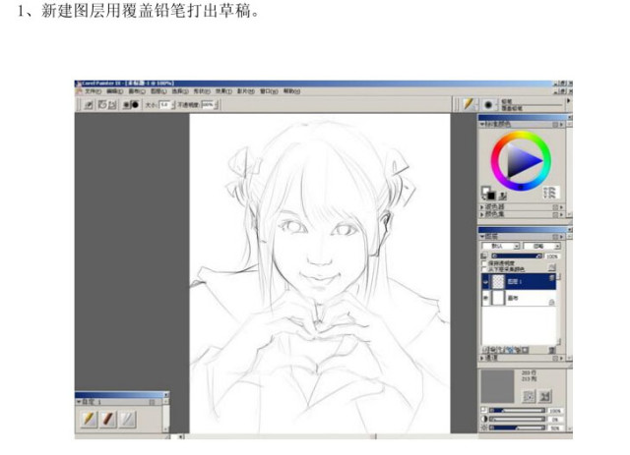This screenshot has width=630, height=455.
Task: Hide 图层 1 with its eye icon
Action: tap(485, 282)
